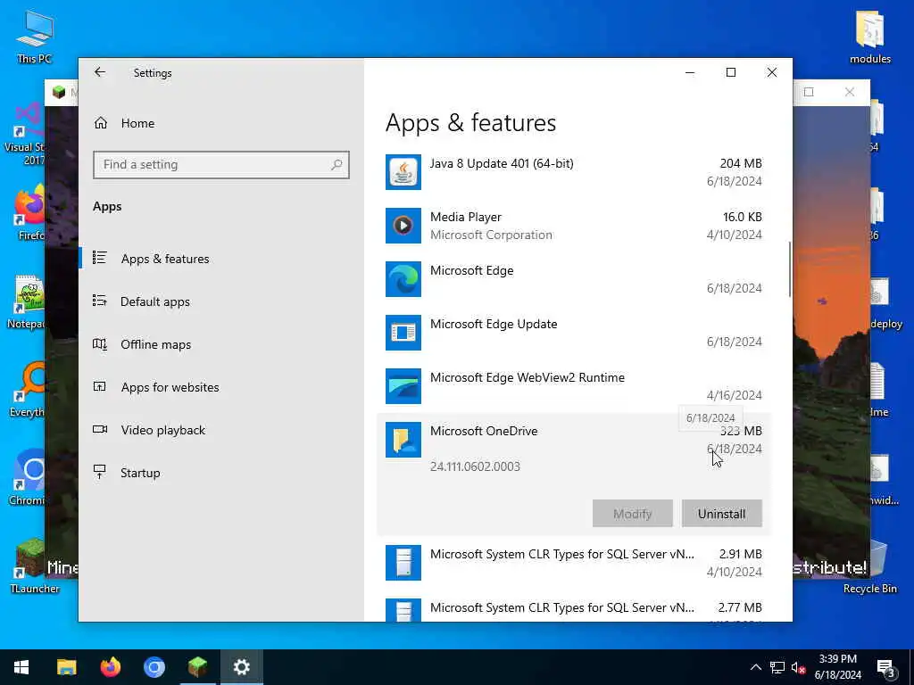Click the Java 8 Update 401 icon
Image resolution: width=914 pixels, height=685 pixels.
(403, 172)
